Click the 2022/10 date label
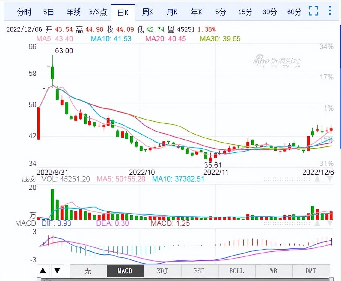 [142, 172]
